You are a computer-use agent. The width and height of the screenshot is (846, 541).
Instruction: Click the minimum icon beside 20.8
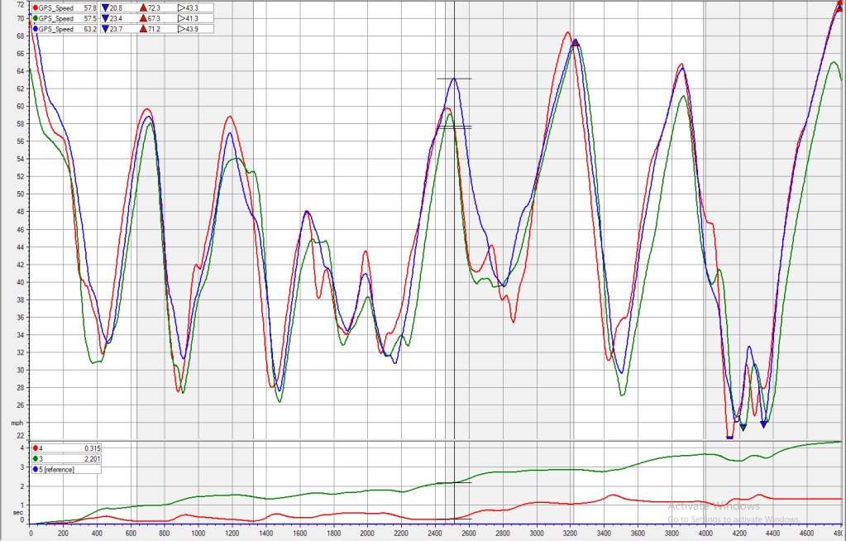tap(105, 7)
